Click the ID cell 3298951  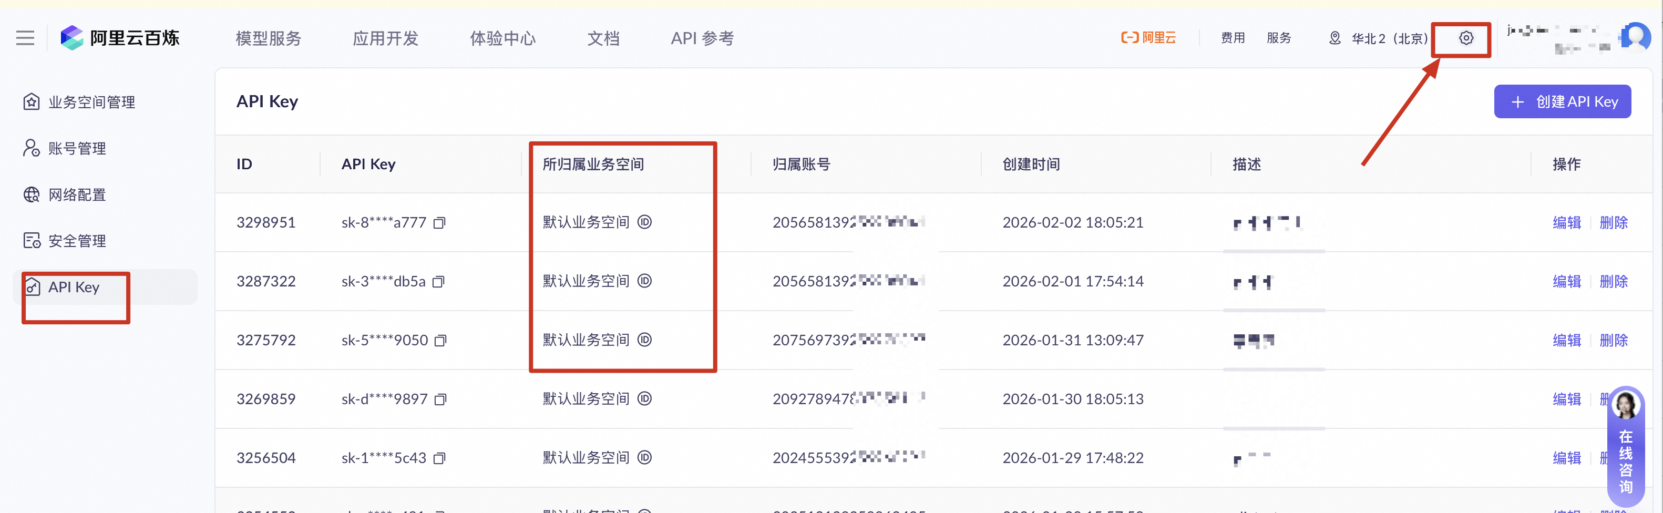click(266, 223)
